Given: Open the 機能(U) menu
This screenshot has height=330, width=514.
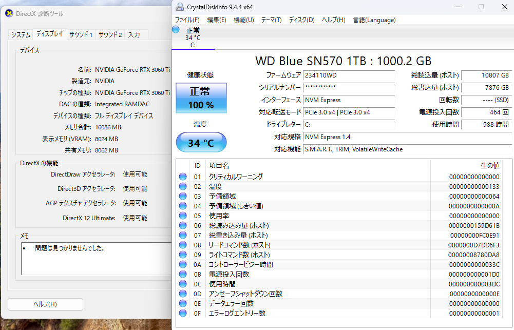Looking at the screenshot, I should 243,20.
